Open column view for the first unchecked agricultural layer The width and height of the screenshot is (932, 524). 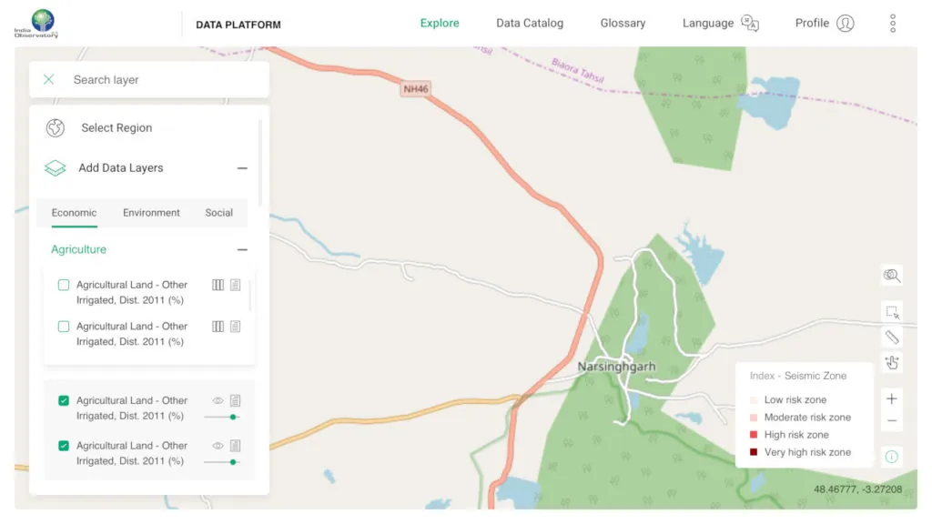pos(218,285)
